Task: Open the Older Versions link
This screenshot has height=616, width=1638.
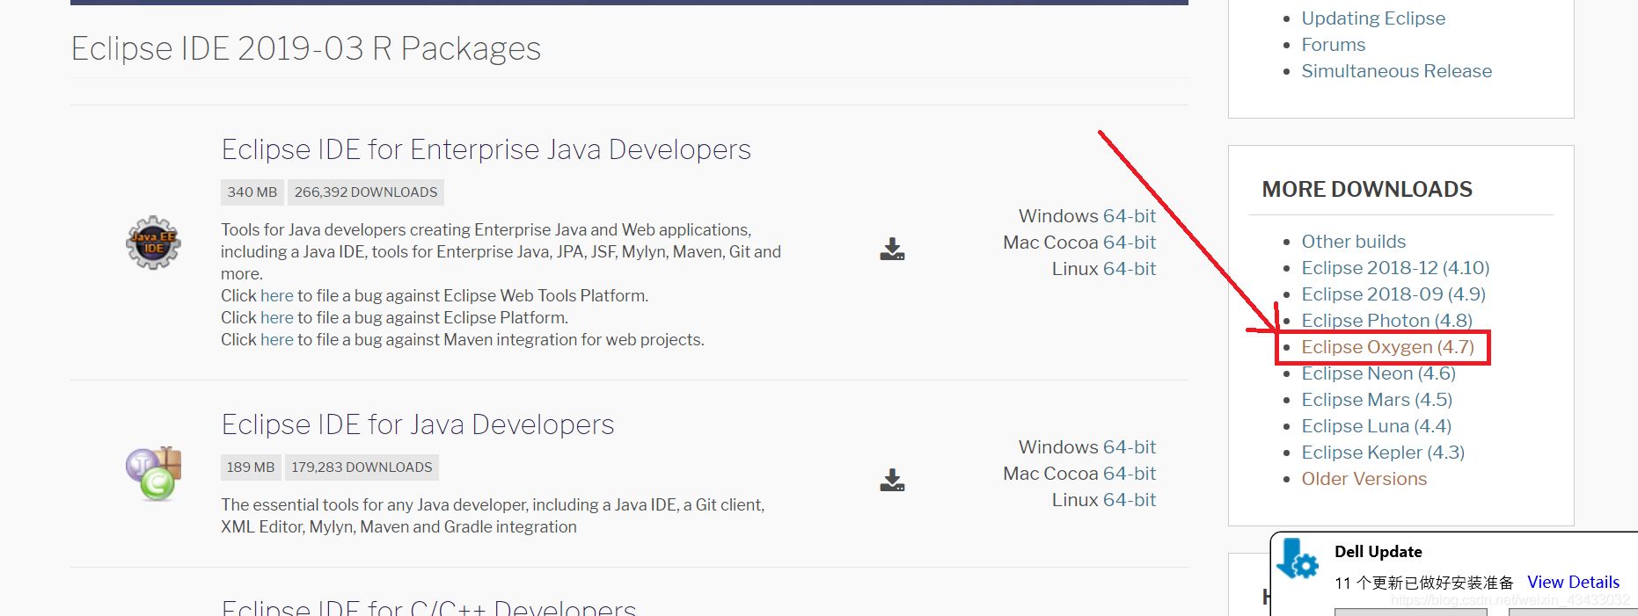Action: [1364, 479]
